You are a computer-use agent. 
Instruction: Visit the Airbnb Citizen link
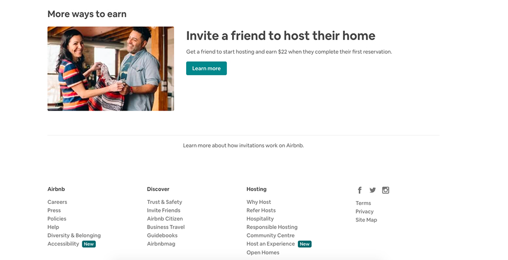(x=165, y=218)
